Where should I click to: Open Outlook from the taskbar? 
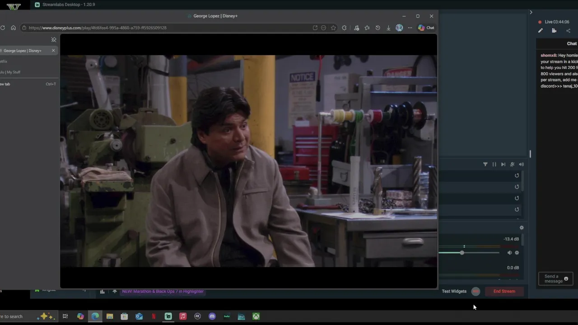coord(139,316)
